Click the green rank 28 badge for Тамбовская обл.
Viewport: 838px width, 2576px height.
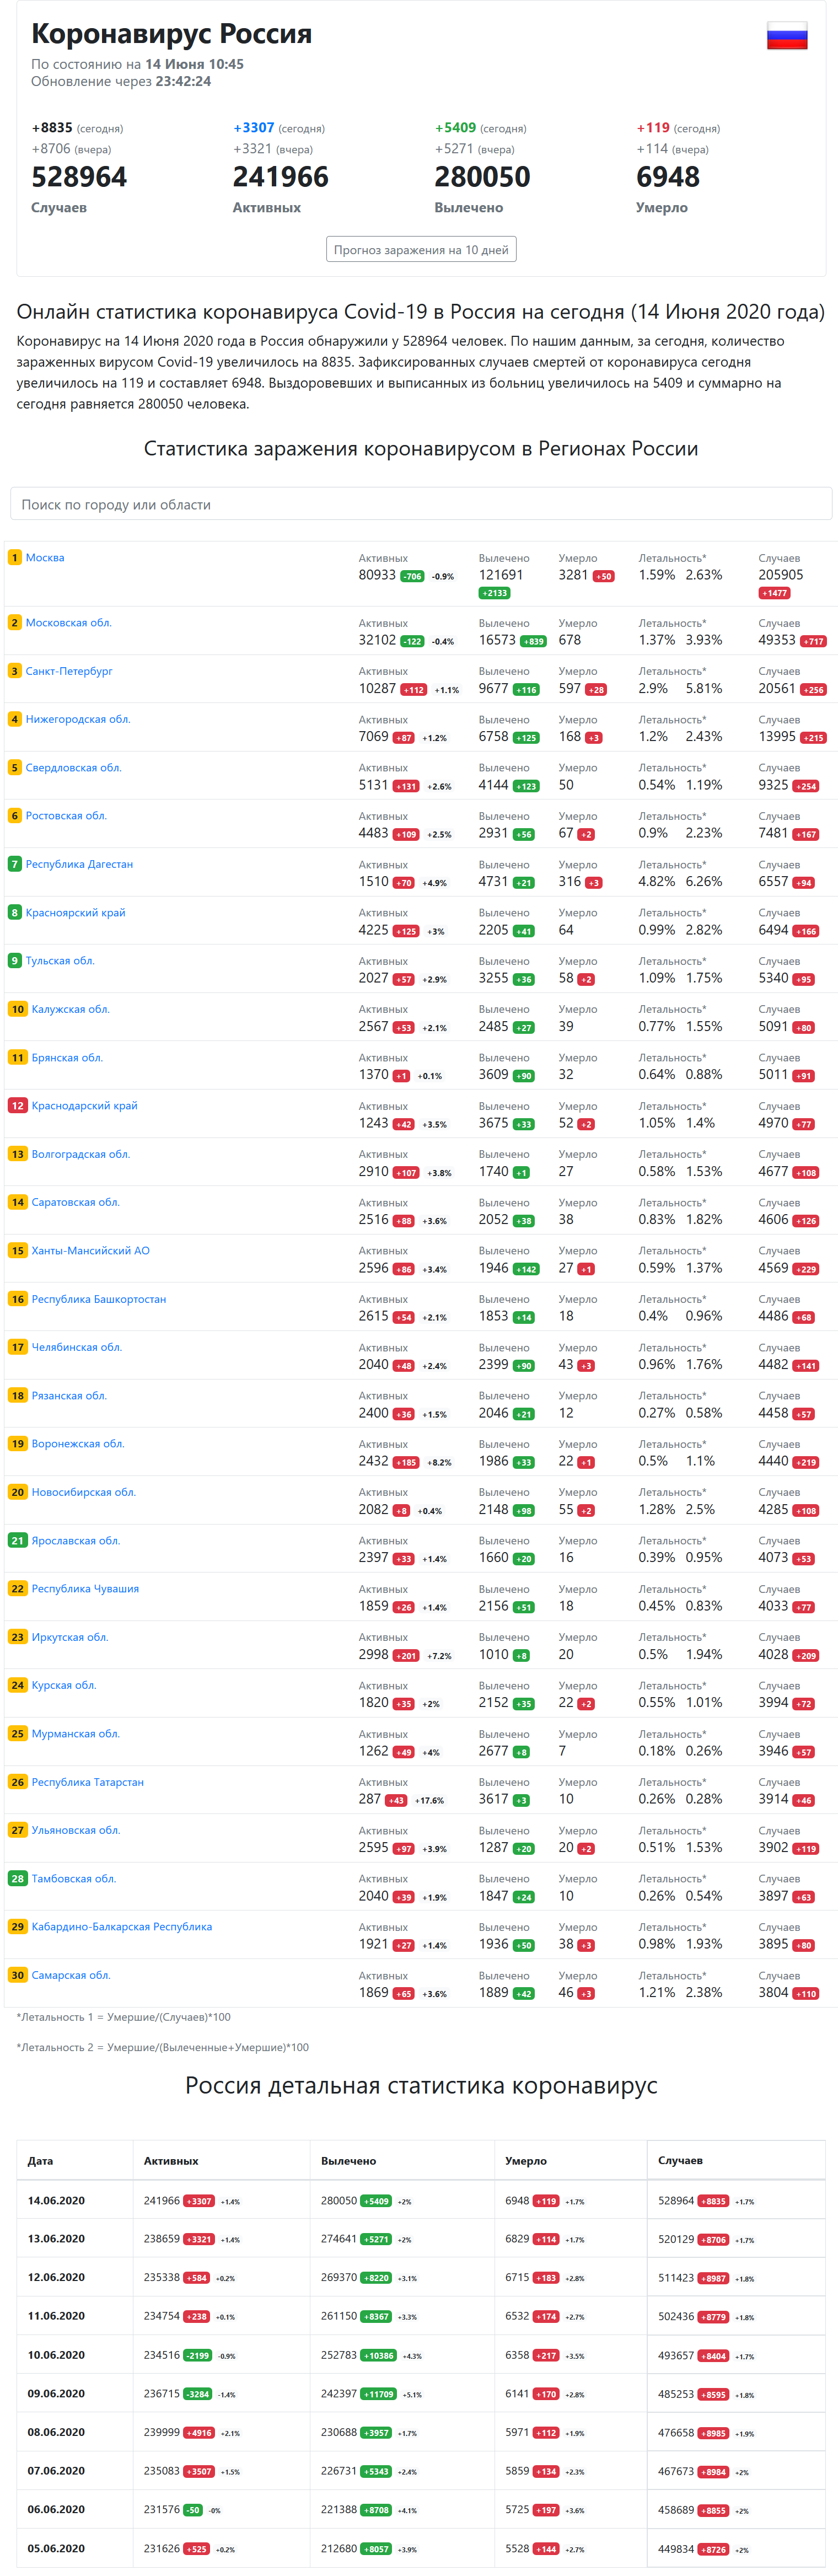[17, 1879]
